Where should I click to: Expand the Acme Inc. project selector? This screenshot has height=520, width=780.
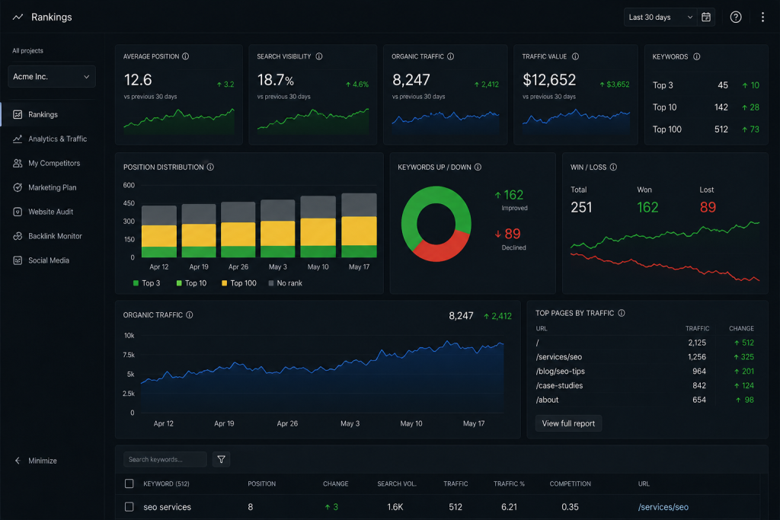coord(52,77)
